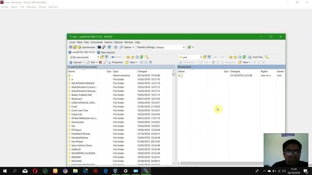Select the Bandicam folder row
Image resolution: width=312 pixels, height=175 pixels.
point(119,99)
